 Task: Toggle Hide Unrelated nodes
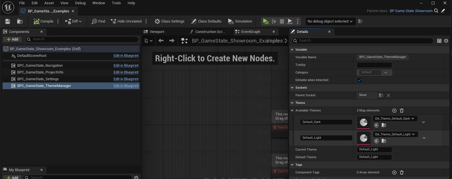pos(126,21)
